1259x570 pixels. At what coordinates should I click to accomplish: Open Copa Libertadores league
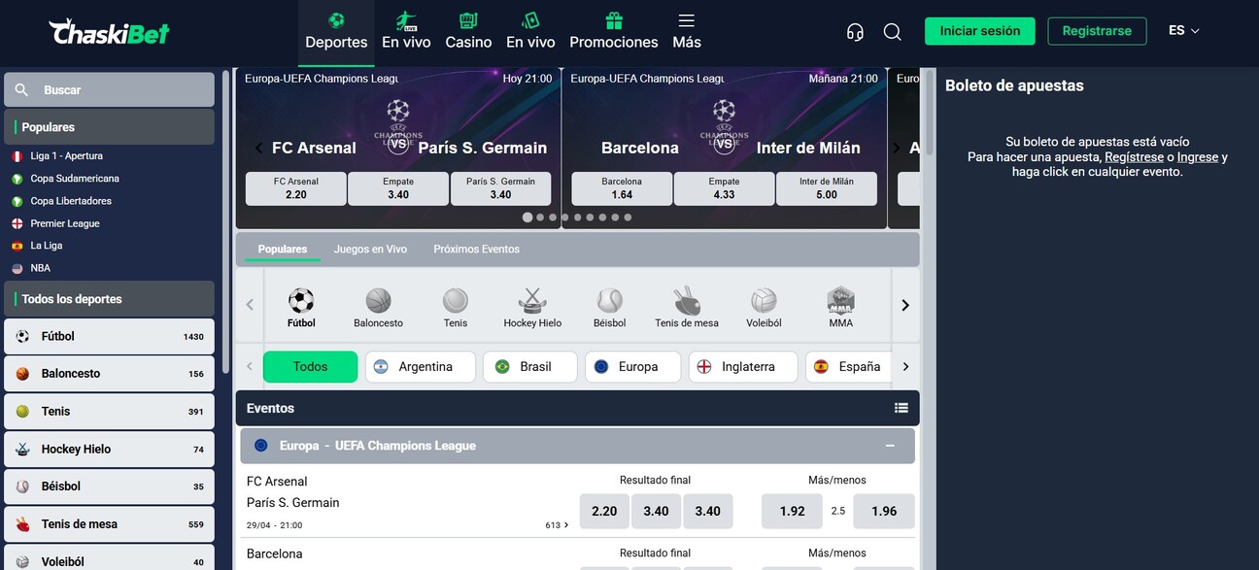[71, 201]
